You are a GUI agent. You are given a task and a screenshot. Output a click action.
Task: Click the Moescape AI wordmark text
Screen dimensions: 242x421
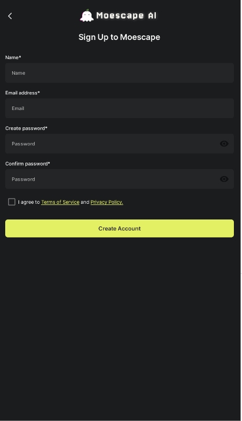[x=126, y=16]
